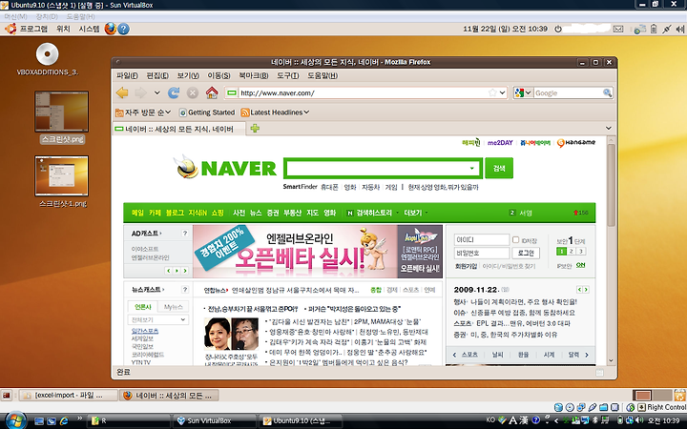The width and height of the screenshot is (687, 429).
Task: Click the Stop loading icon
Action: 193,92
